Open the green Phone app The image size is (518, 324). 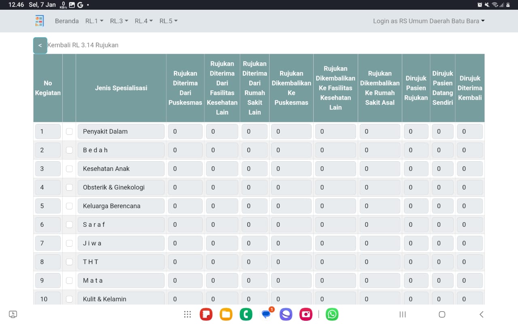click(246, 314)
